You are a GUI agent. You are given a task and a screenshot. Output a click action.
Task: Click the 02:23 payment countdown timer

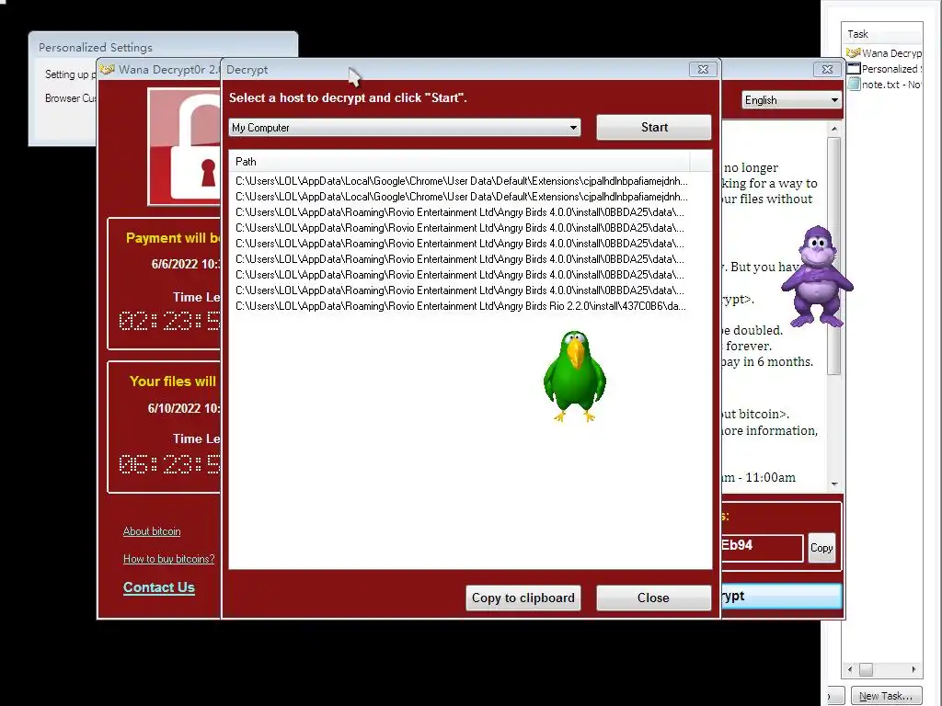(169, 322)
